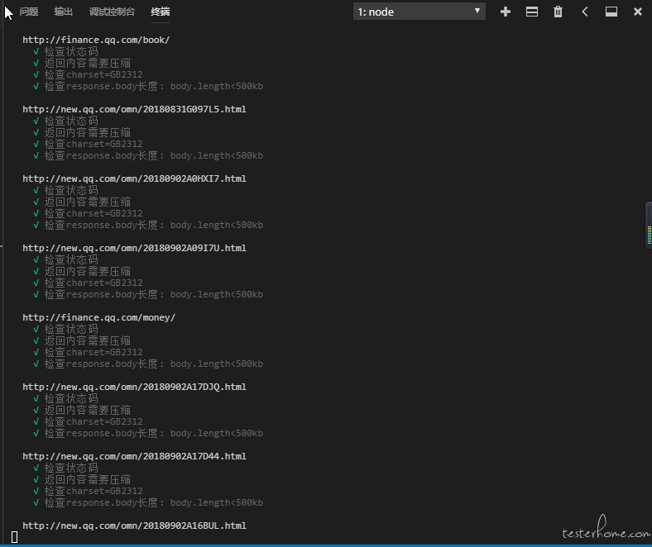The height and width of the screenshot is (547, 652).
Task: Open link new.qq.com/omn/20180831G097L5.html
Action: pos(134,109)
